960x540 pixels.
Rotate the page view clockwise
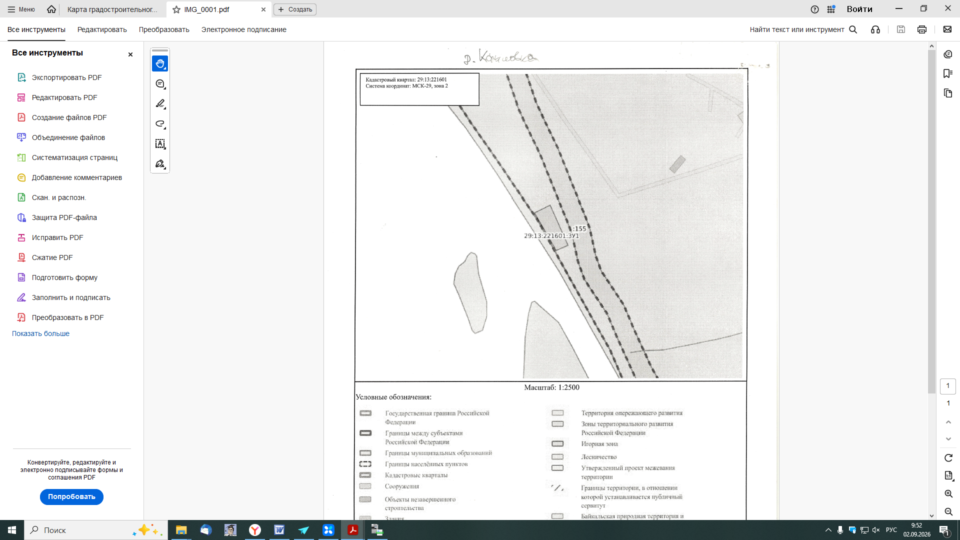pyautogui.click(x=948, y=458)
